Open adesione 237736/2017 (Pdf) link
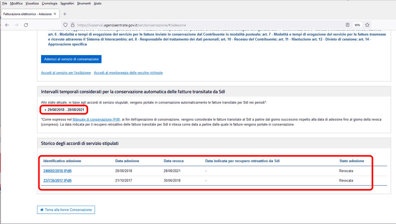 click(x=57, y=180)
